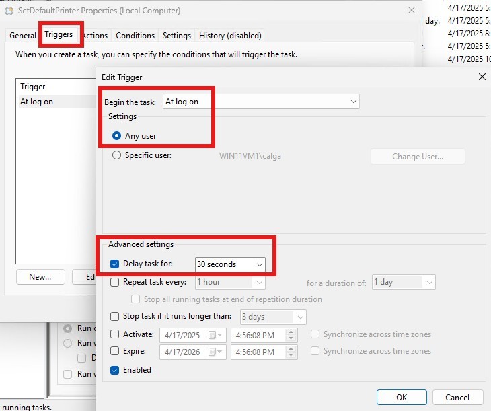The width and height of the screenshot is (491, 411).
Task: Select the At log on trigger row
Action: [37, 102]
